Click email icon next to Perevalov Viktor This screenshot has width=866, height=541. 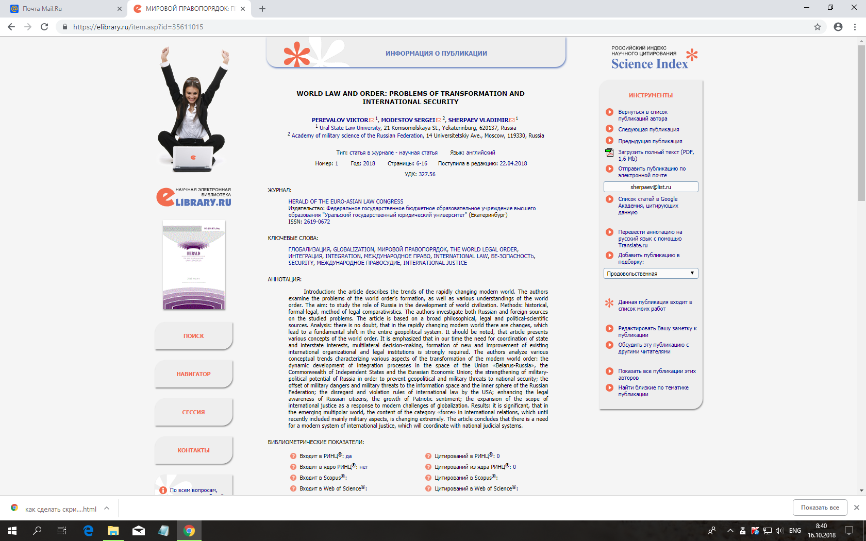coord(372,120)
